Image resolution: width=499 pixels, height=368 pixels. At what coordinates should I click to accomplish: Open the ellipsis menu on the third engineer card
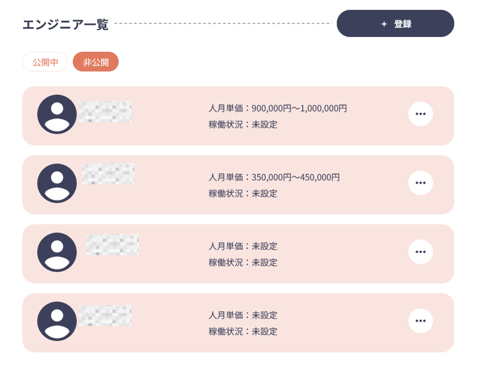421,252
